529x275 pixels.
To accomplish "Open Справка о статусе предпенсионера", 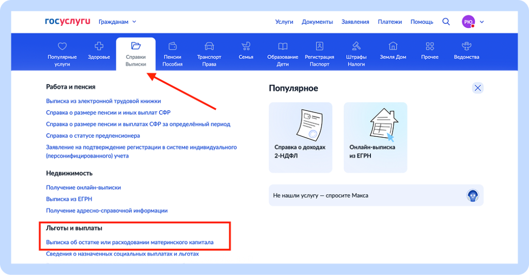I will pos(93,136).
